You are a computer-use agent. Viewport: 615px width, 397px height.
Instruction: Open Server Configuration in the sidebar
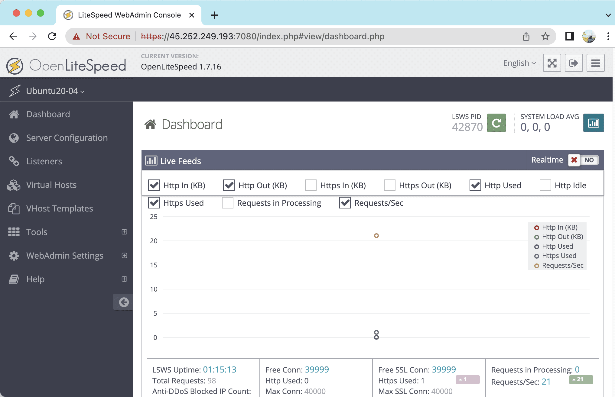[x=67, y=138]
